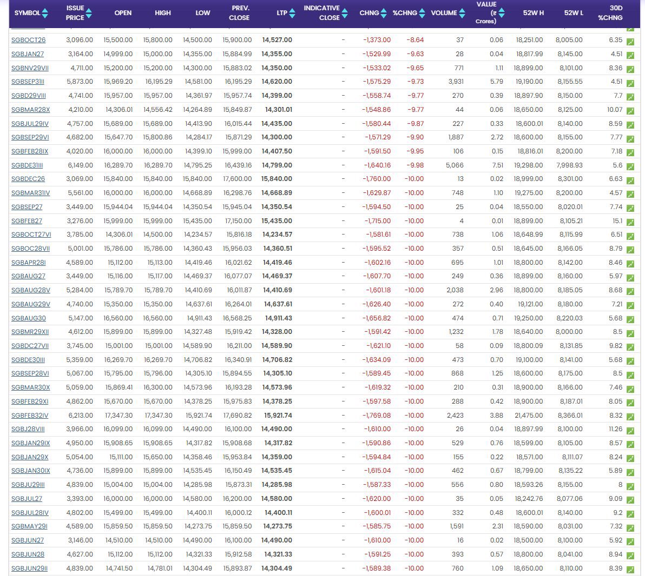Sort table by %CHNG arrows

[x=422, y=13]
